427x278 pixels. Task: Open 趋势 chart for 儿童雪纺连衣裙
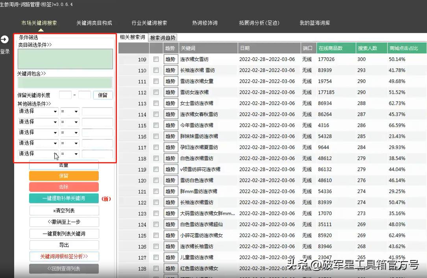171,257
